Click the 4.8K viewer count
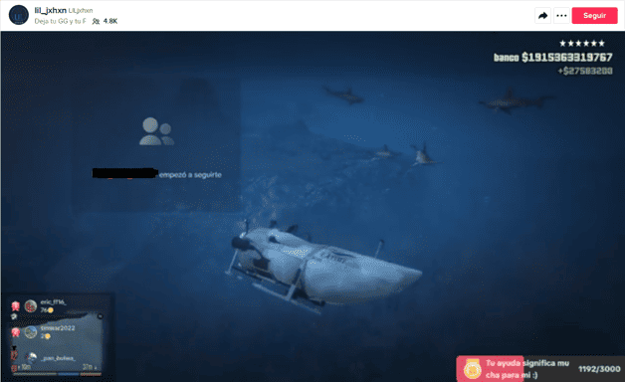Screen dimensions: 625x382 click(x=110, y=21)
